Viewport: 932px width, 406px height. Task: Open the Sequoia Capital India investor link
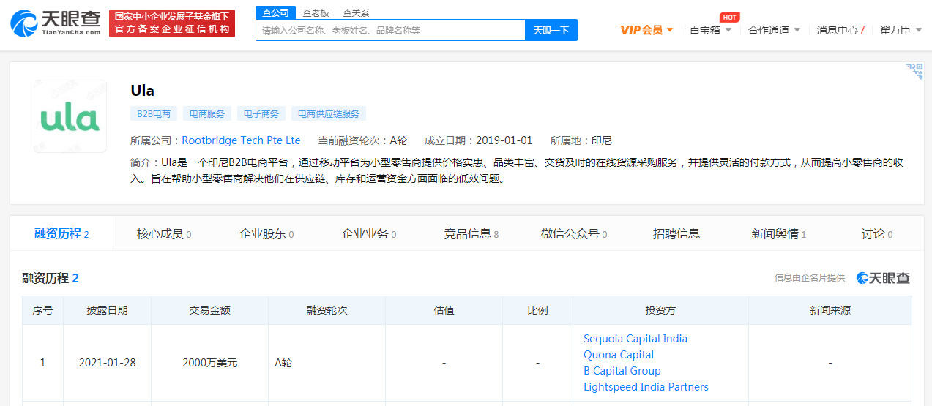coord(635,339)
